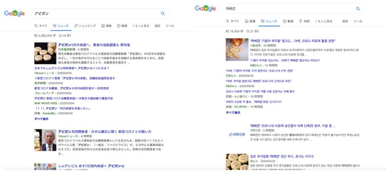Open ツール on the 아비간 page
Image resolution: width=385 pixels, height=176 pixels.
pos(358,21)
